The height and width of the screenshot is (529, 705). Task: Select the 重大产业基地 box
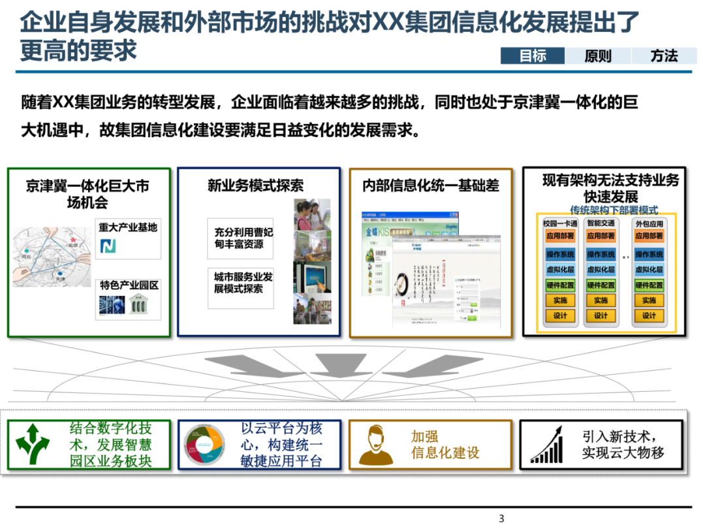[128, 238]
